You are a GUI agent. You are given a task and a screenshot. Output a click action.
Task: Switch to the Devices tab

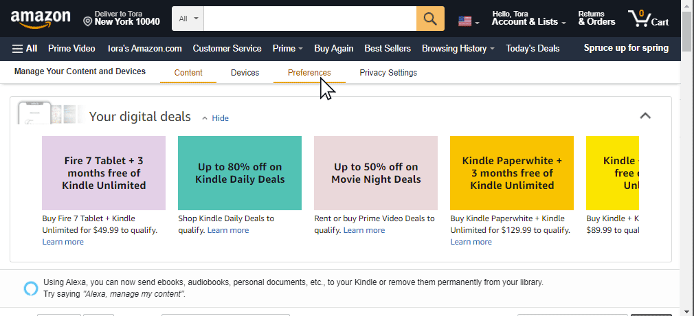click(245, 73)
